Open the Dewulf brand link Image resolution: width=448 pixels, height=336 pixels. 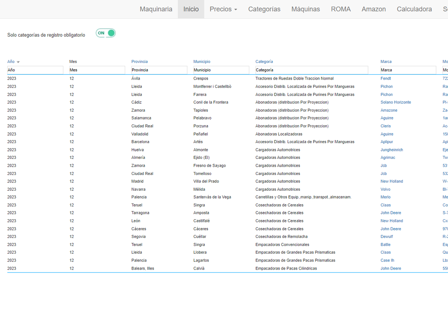[x=387, y=237]
